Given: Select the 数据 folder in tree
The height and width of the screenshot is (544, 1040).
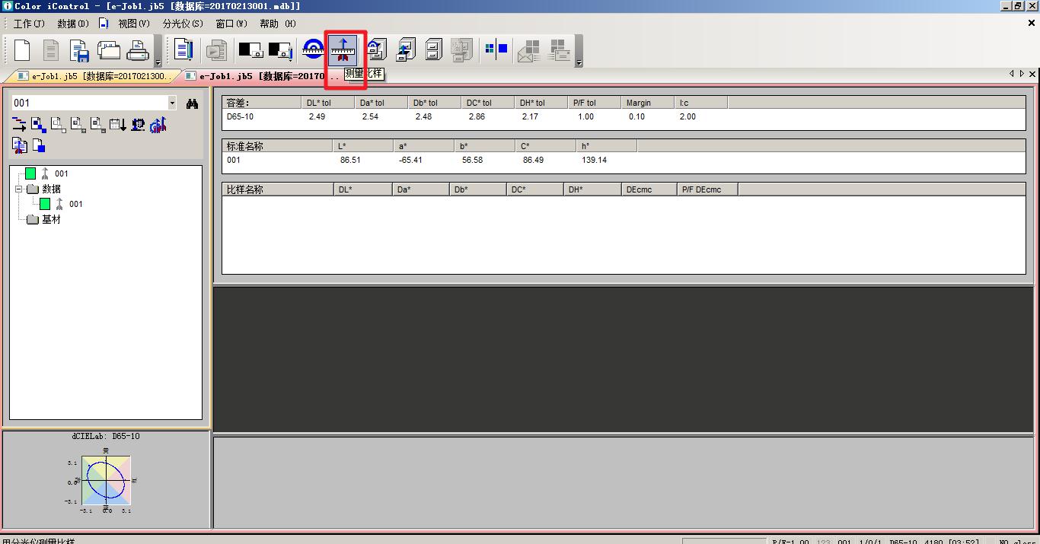Looking at the screenshot, I should pyautogui.click(x=51, y=189).
